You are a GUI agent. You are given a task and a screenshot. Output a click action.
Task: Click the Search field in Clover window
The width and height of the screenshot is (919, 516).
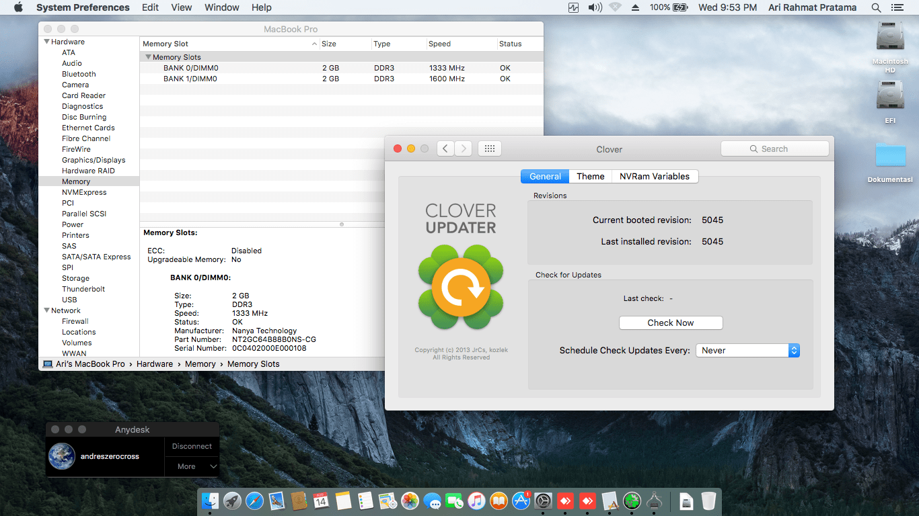[774, 148]
